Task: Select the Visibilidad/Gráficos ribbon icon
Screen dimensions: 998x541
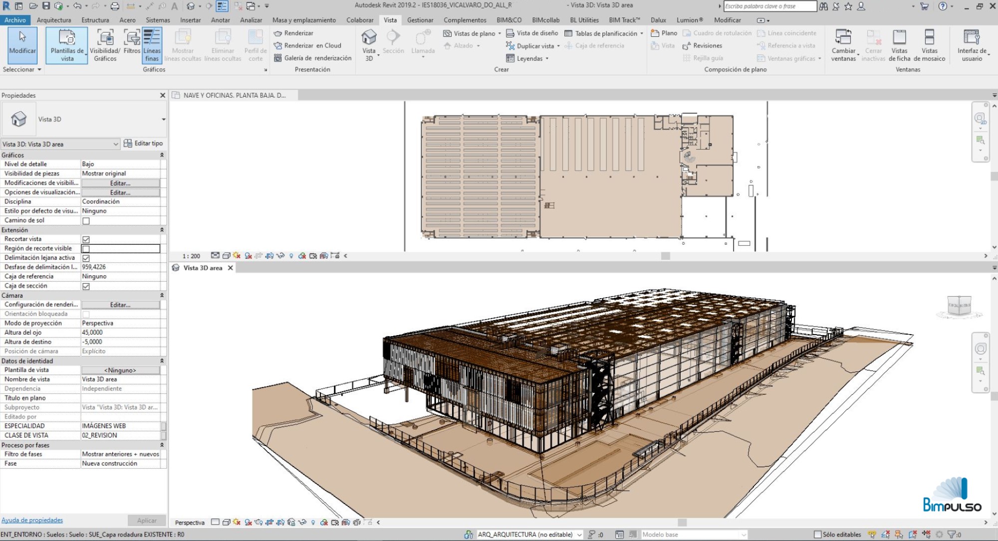Action: [x=105, y=45]
